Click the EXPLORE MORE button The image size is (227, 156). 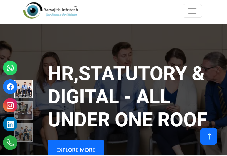[76, 147]
